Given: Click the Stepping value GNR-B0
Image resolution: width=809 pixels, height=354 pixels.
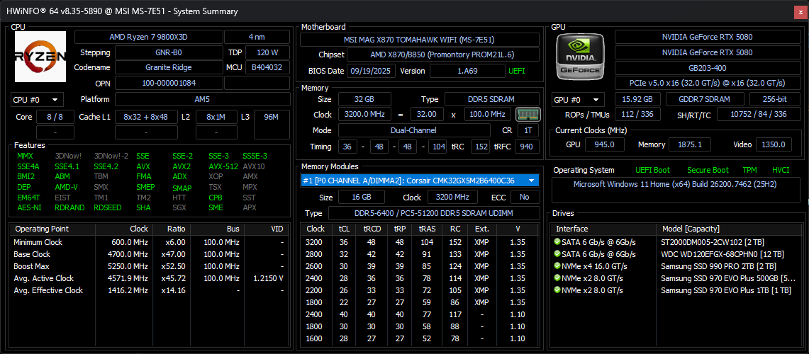Looking at the screenshot, I should coord(168,52).
